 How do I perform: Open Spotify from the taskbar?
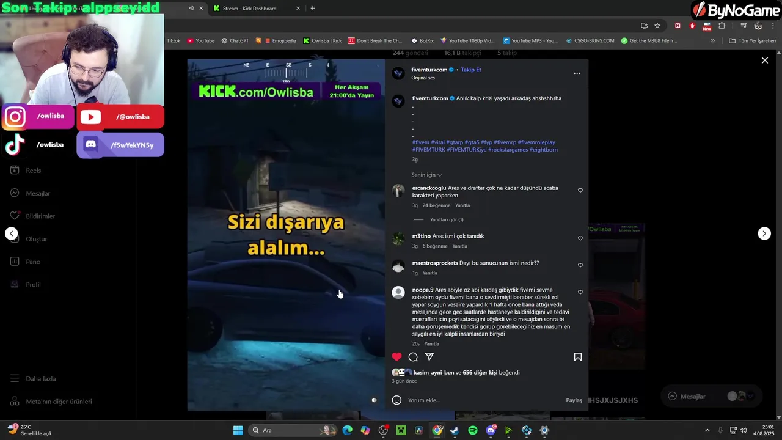point(473,430)
